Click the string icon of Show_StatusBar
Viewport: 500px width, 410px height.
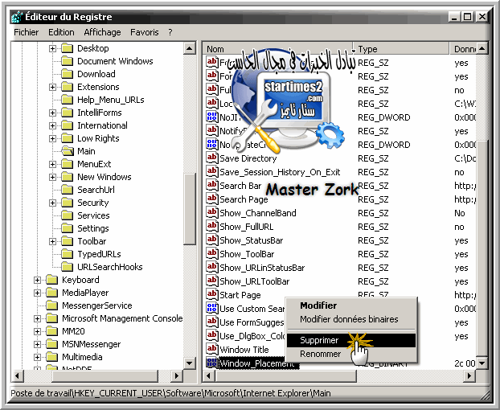(212, 240)
